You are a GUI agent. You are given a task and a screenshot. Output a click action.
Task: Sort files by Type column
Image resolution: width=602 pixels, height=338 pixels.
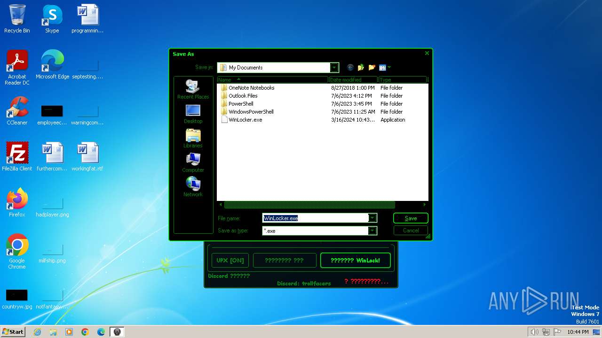tap(403, 80)
